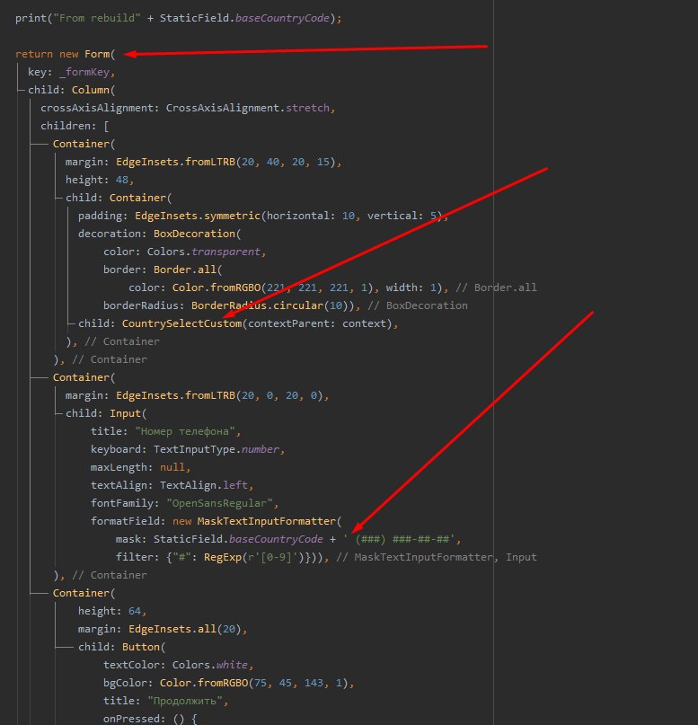
Task: Click 'child: Input(' line
Action: [x=106, y=413]
